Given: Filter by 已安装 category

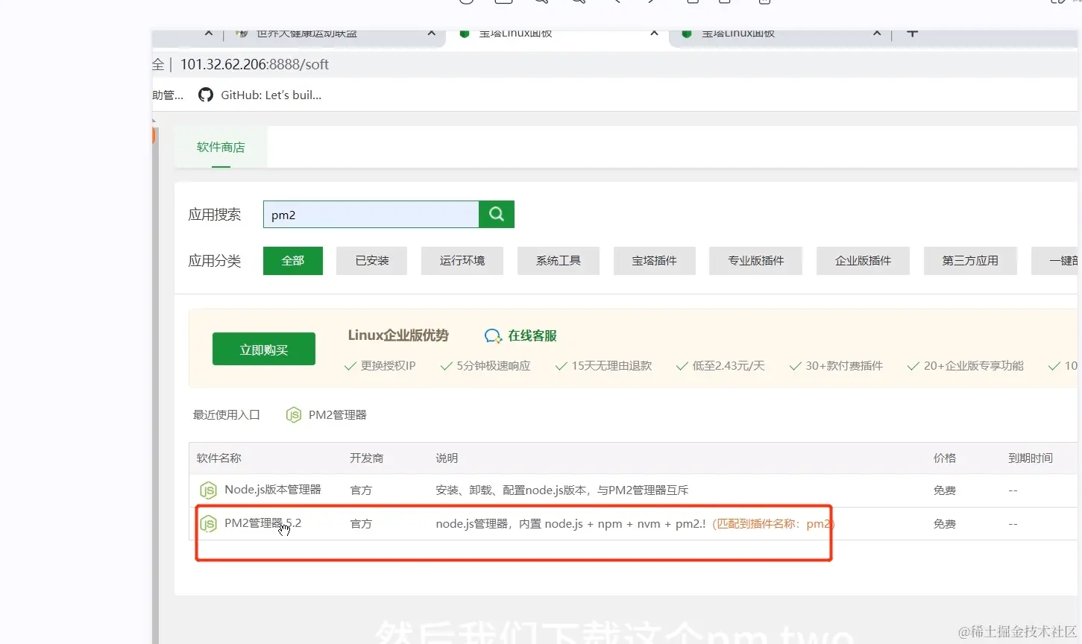Looking at the screenshot, I should point(371,261).
